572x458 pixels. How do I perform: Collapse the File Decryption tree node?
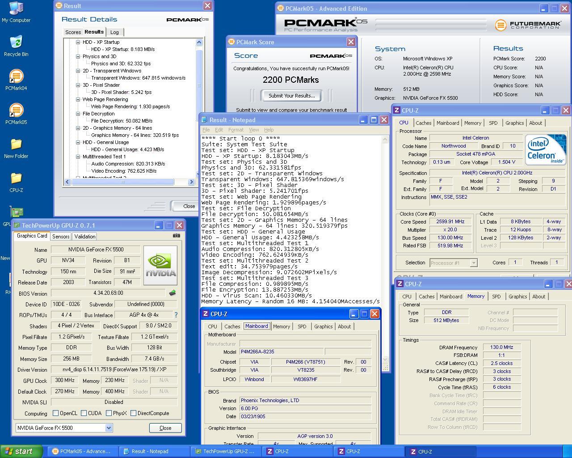(78, 114)
